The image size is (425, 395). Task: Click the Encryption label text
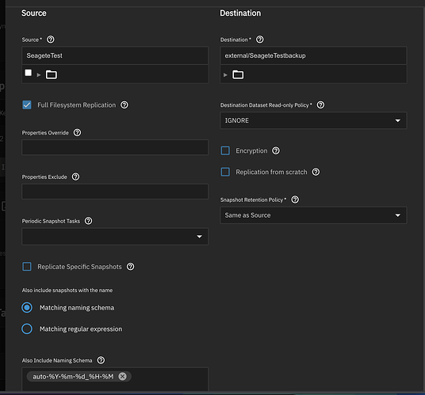(251, 150)
